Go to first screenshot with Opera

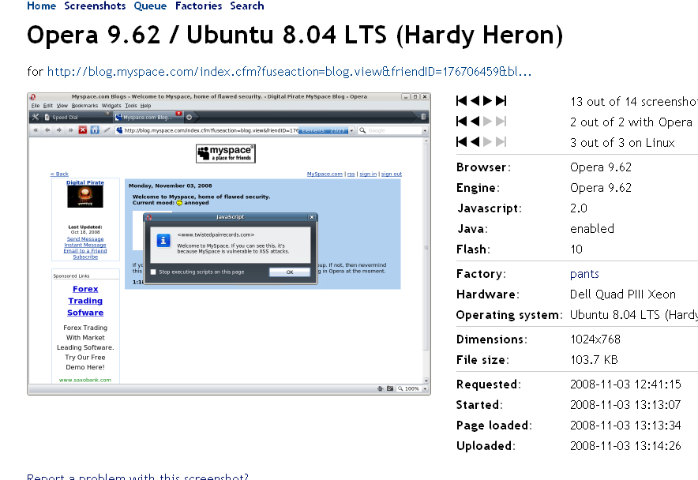point(462,122)
